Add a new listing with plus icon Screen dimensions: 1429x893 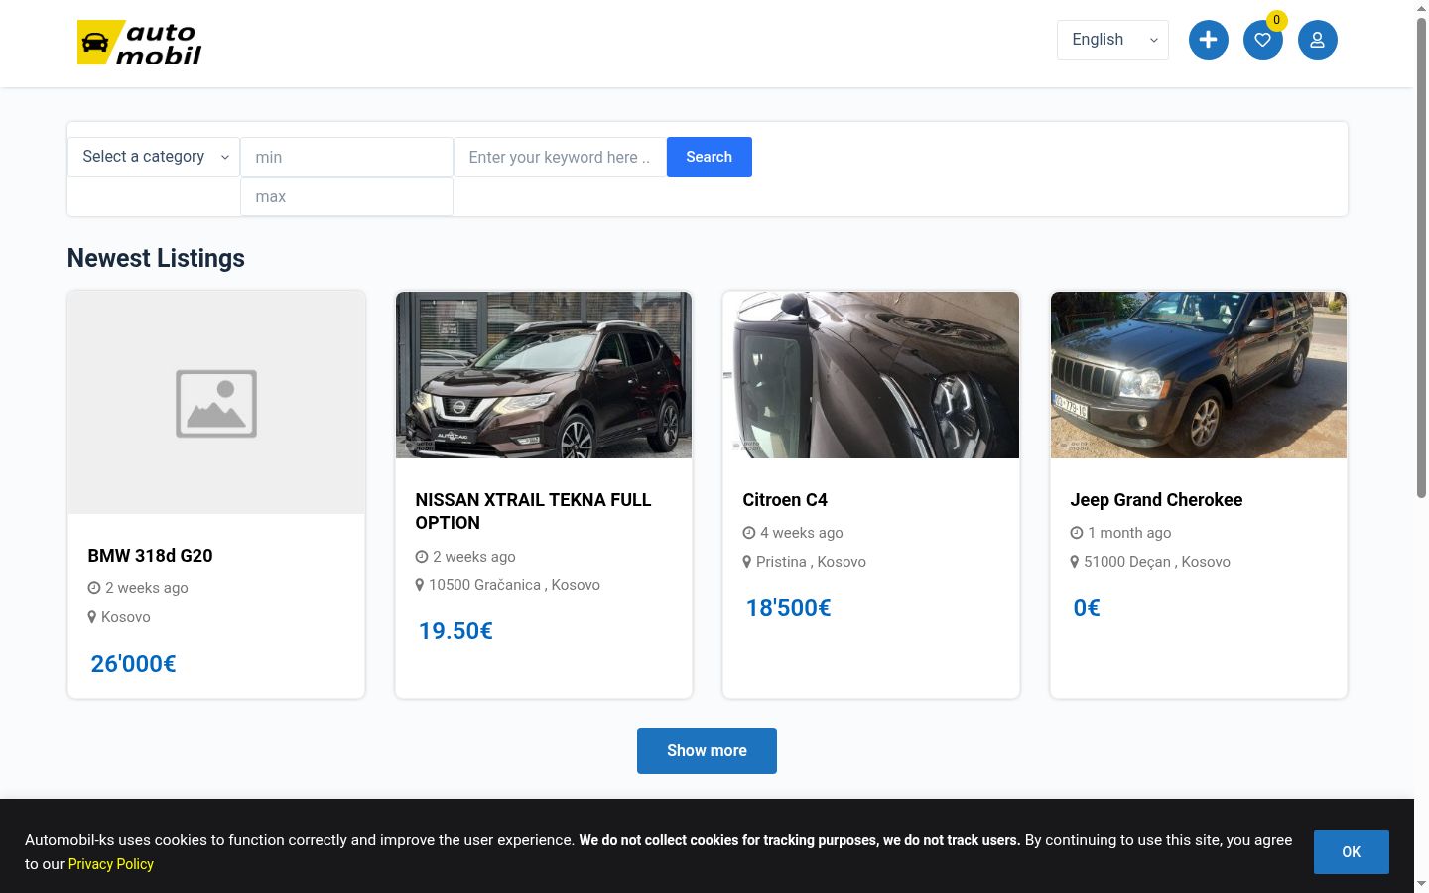pyautogui.click(x=1208, y=40)
